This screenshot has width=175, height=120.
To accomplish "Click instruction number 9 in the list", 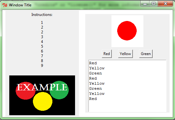I will pyautogui.click(x=42, y=65).
